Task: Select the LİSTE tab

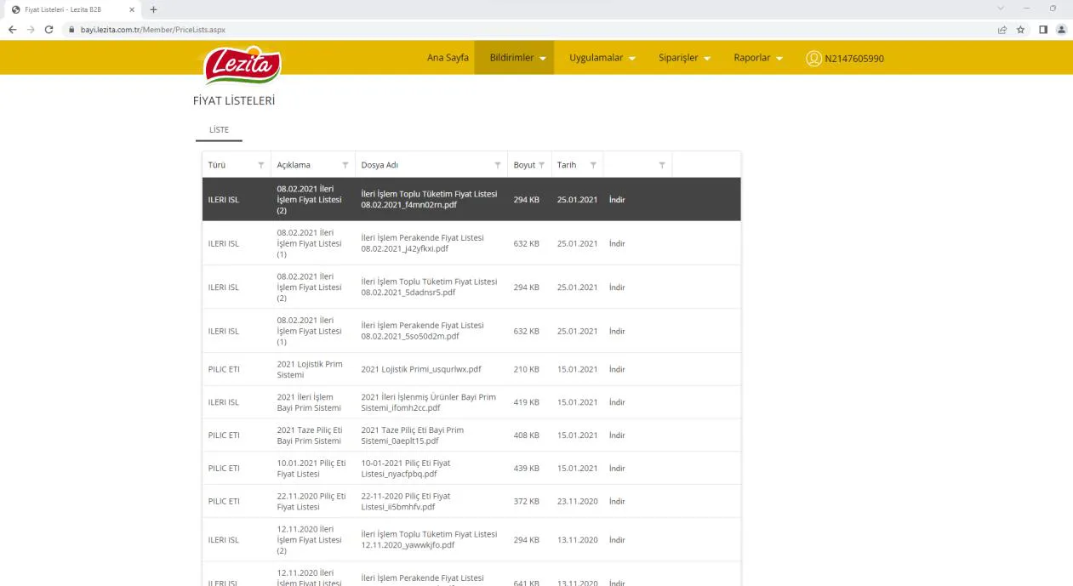Action: point(219,129)
